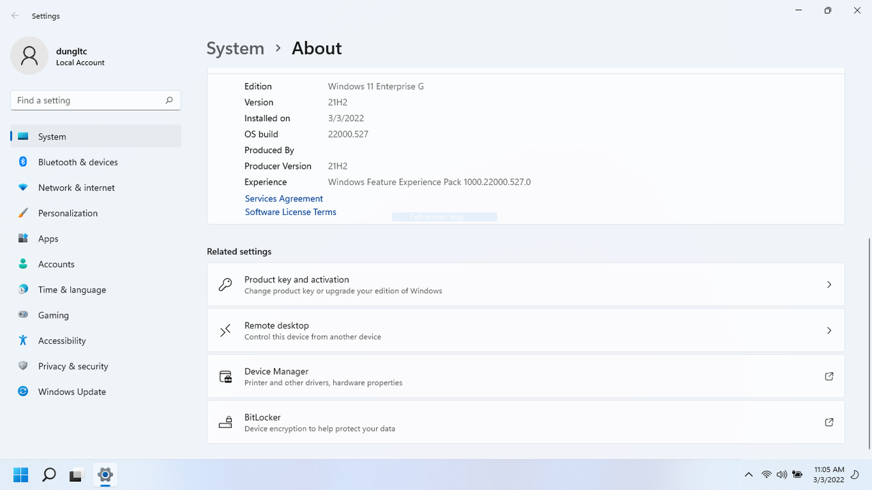Open BitLocker external link icon
This screenshot has height=490, width=872.
(x=829, y=422)
